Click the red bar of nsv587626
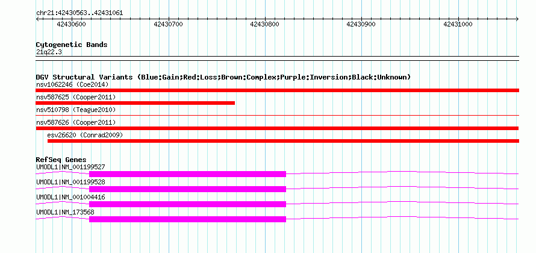The height and width of the screenshot is (253, 536). 277,128
